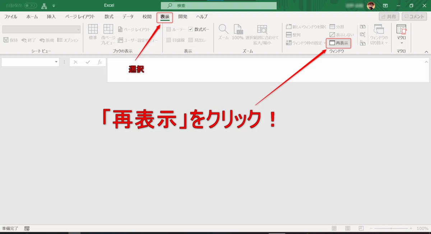Expand the formula bar chevron
Image resolution: width=431 pixels, height=234 pixels.
[x=426, y=62]
